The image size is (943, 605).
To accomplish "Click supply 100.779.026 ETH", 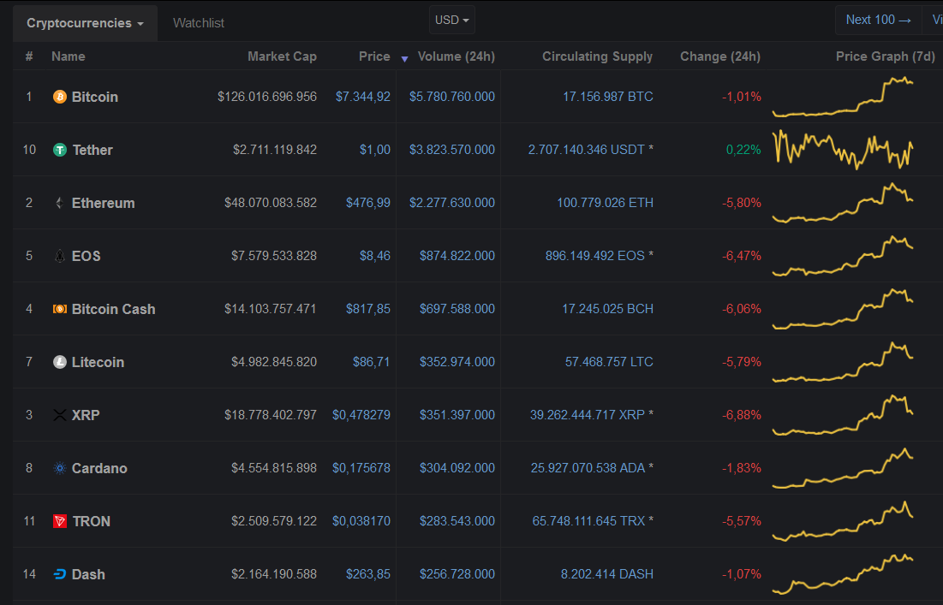I will pyautogui.click(x=605, y=203).
